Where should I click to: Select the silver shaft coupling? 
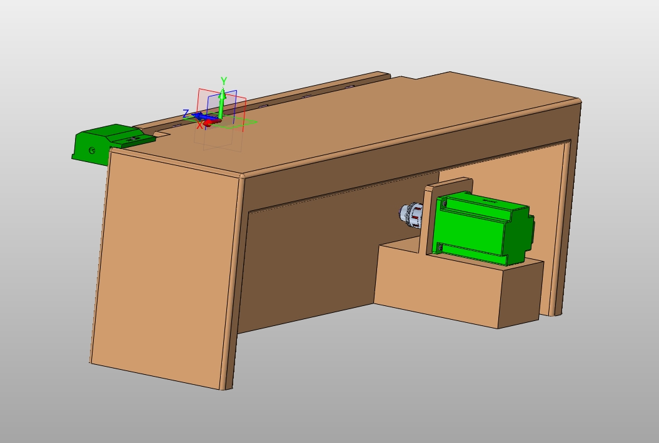click(x=411, y=214)
